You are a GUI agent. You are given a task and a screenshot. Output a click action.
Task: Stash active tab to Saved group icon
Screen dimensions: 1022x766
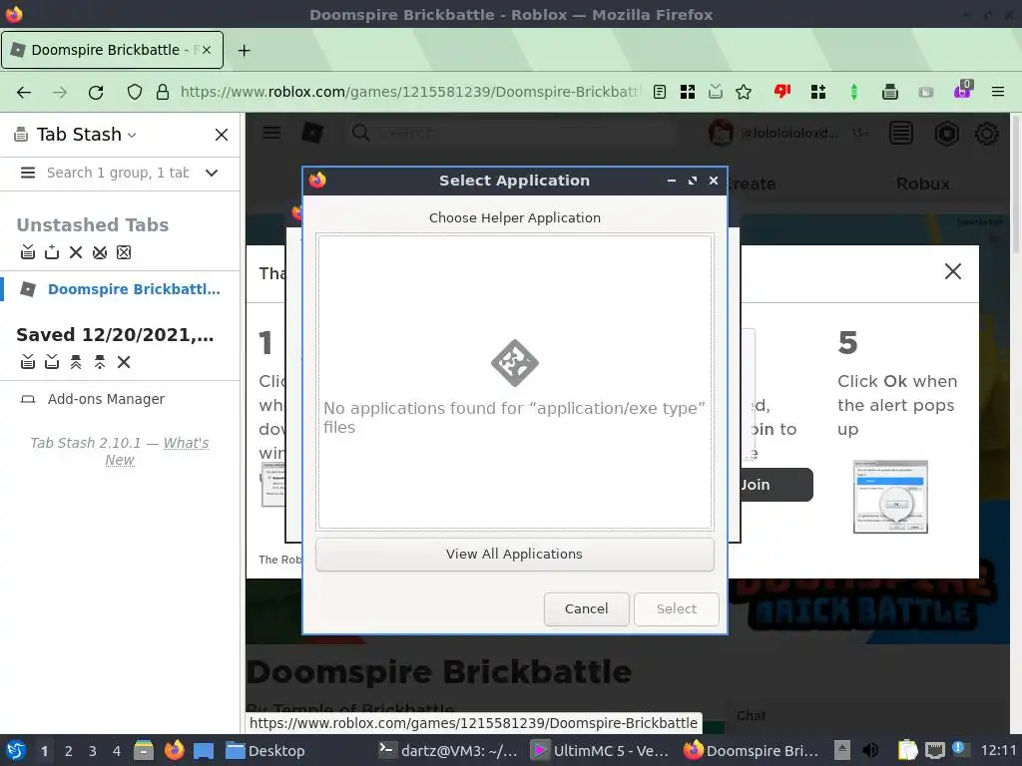pos(52,361)
